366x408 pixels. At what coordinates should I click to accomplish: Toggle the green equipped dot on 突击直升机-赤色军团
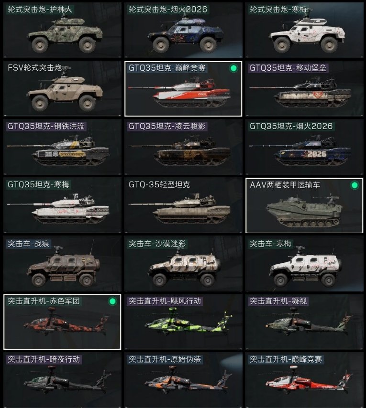[112, 301]
